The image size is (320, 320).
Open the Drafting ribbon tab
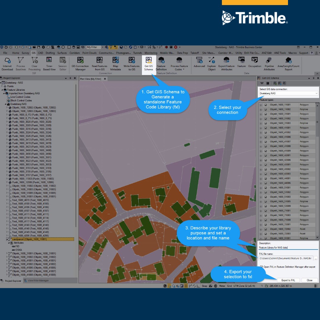click(50, 53)
